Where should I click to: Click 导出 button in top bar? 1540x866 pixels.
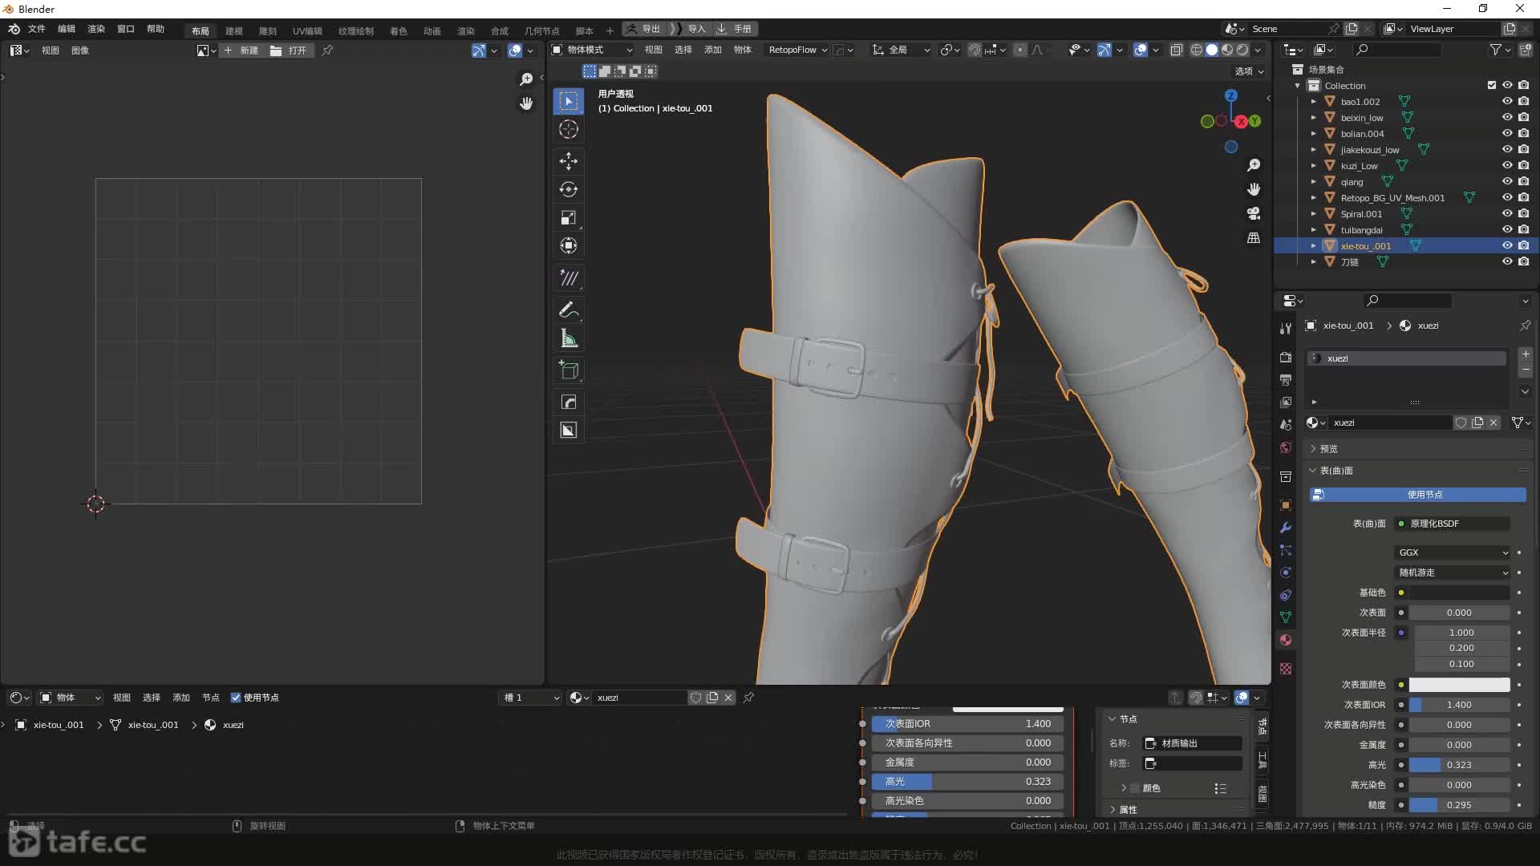point(643,29)
